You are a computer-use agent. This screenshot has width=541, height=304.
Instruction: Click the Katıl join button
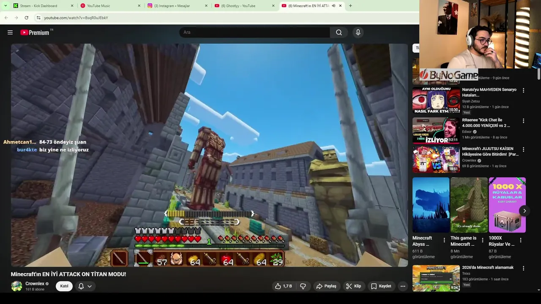click(x=64, y=286)
